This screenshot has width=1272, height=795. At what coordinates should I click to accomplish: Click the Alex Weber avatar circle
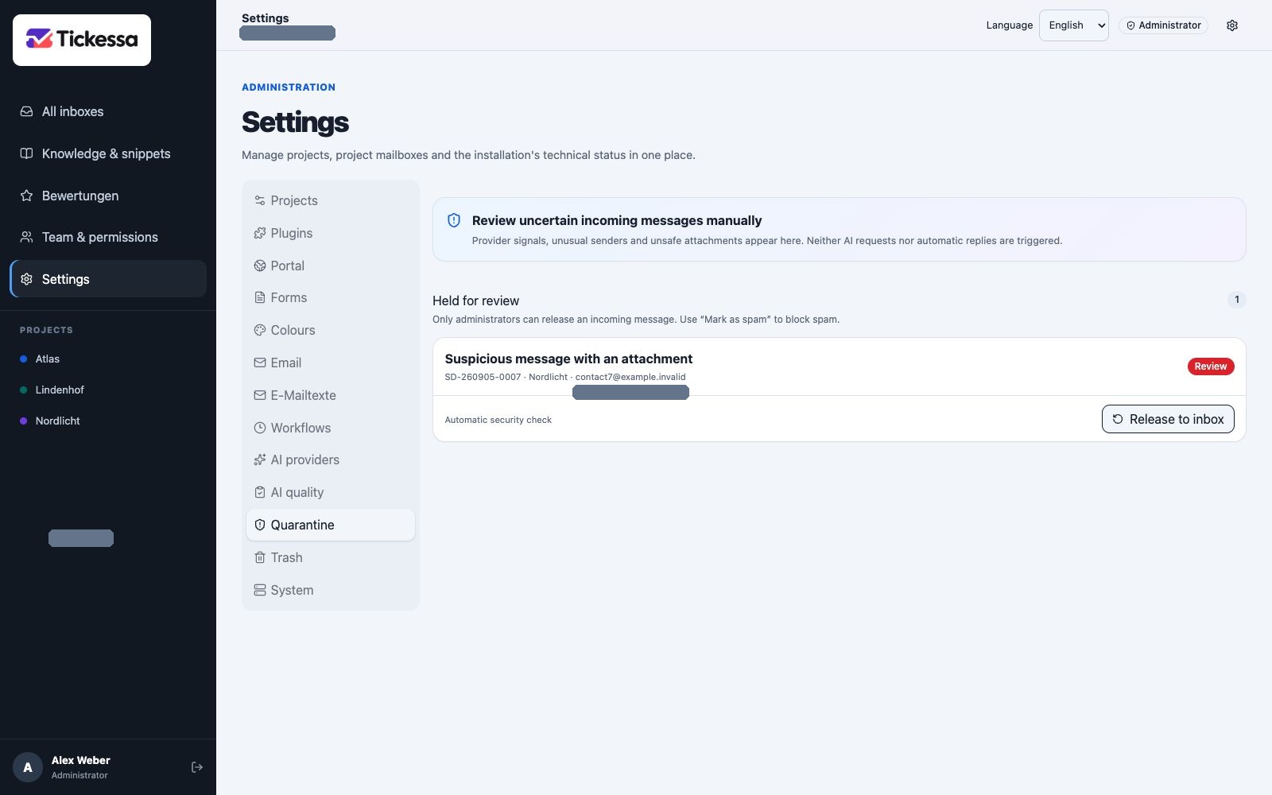(28, 767)
